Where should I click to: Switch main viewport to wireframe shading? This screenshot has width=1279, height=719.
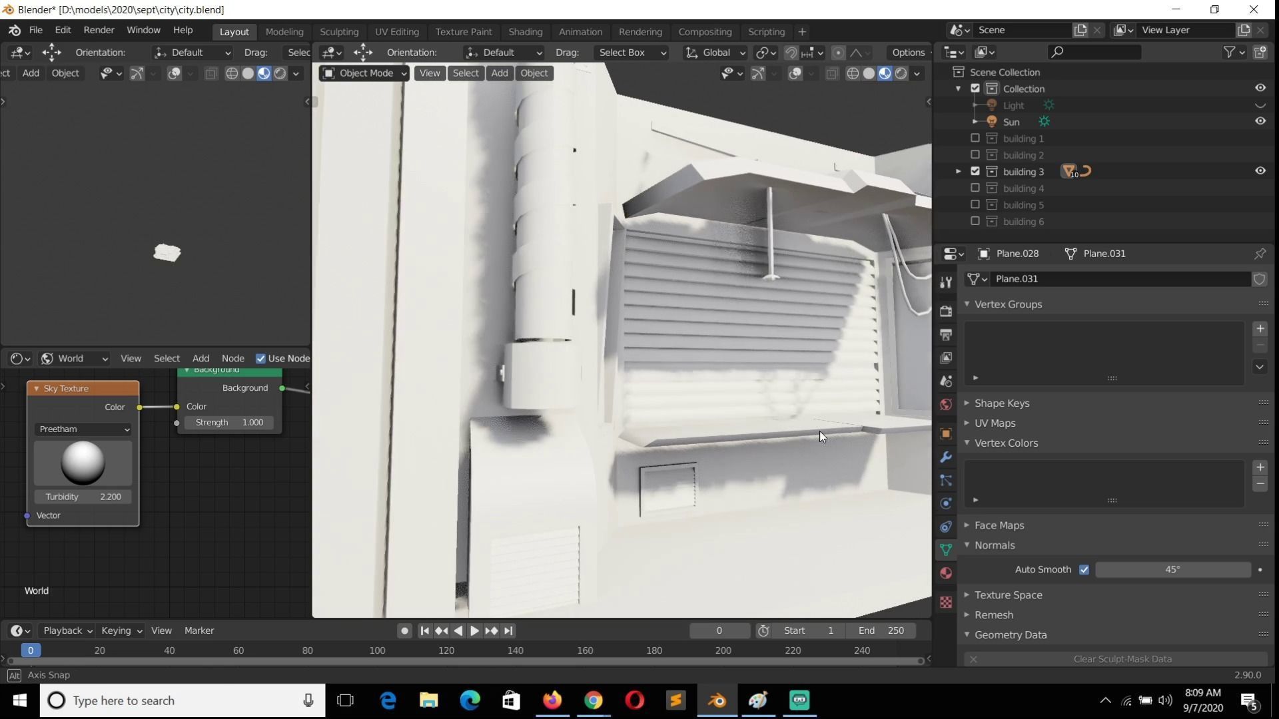coord(853,74)
